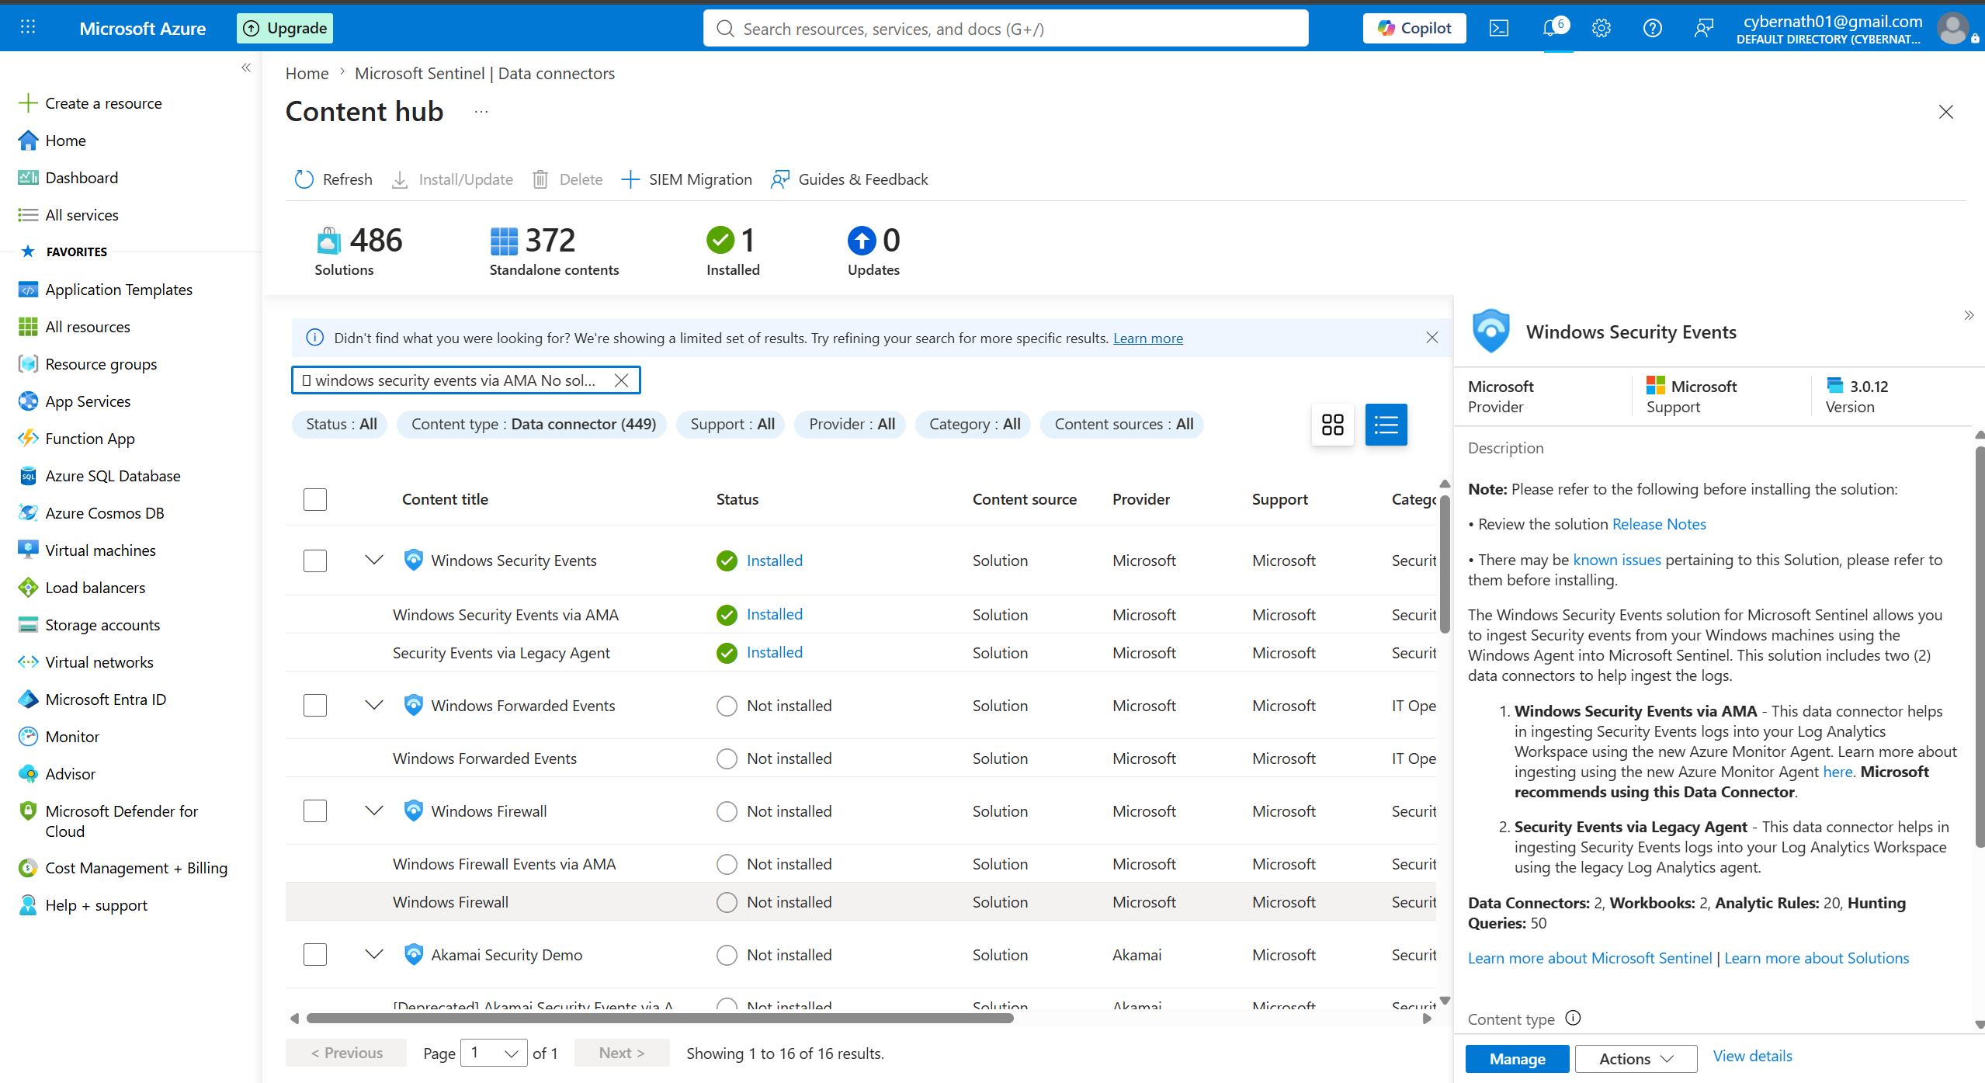Open Dashboard in sidebar
The width and height of the screenshot is (1985, 1083).
pyautogui.click(x=82, y=178)
